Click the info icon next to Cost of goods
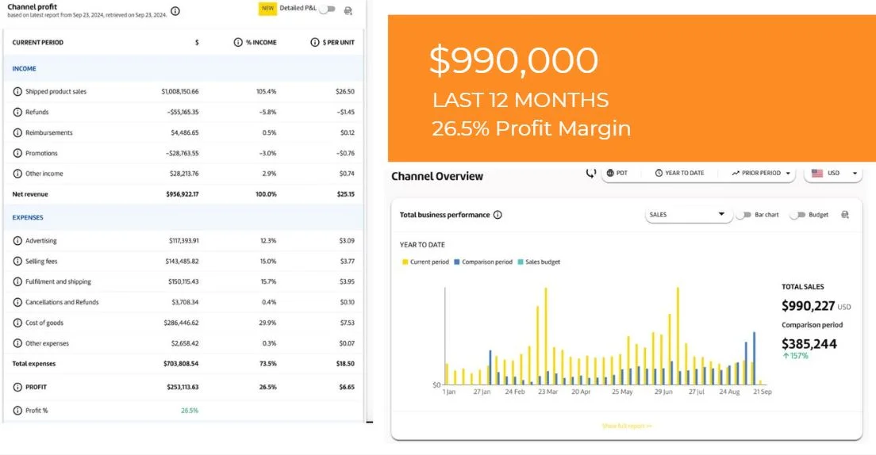The width and height of the screenshot is (876, 455). pyautogui.click(x=17, y=323)
